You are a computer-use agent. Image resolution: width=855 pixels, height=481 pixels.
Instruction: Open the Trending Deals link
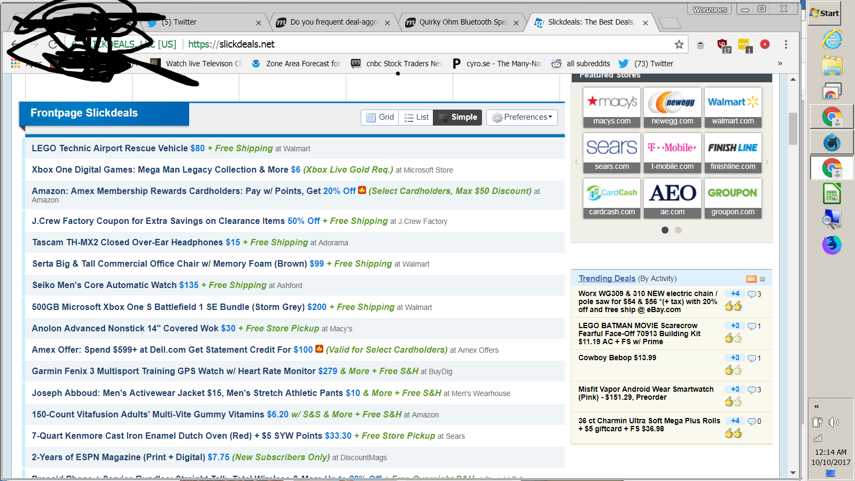(x=607, y=278)
